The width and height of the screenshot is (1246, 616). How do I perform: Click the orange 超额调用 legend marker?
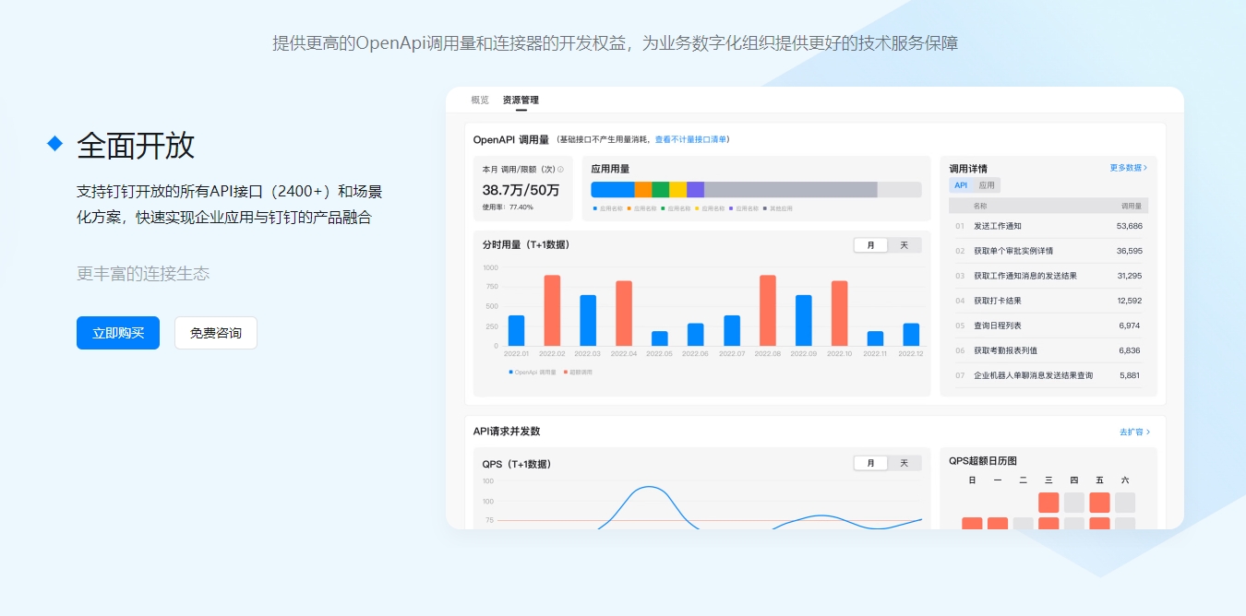pos(566,373)
